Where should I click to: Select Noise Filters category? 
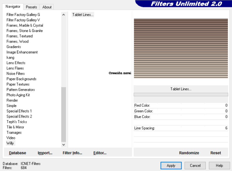point(15,74)
